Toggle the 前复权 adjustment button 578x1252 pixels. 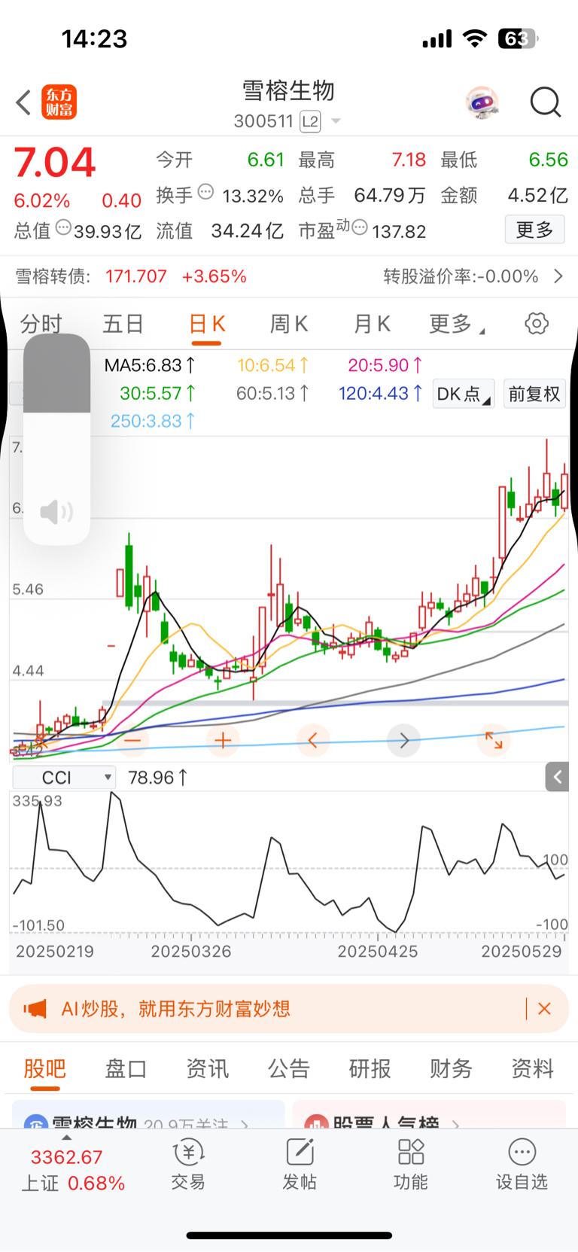pyautogui.click(x=534, y=394)
